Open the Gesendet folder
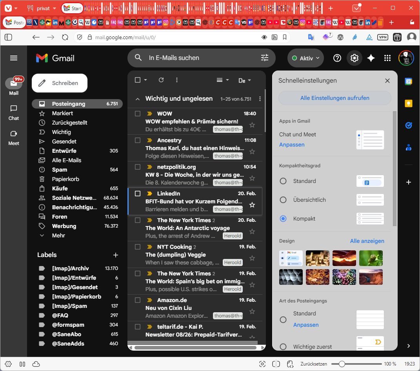 64,141
